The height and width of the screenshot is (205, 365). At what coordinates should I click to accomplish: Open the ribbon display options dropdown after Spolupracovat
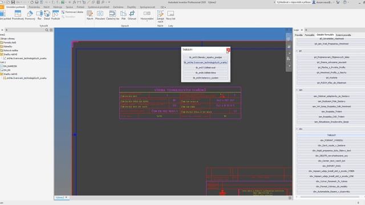(163, 7)
